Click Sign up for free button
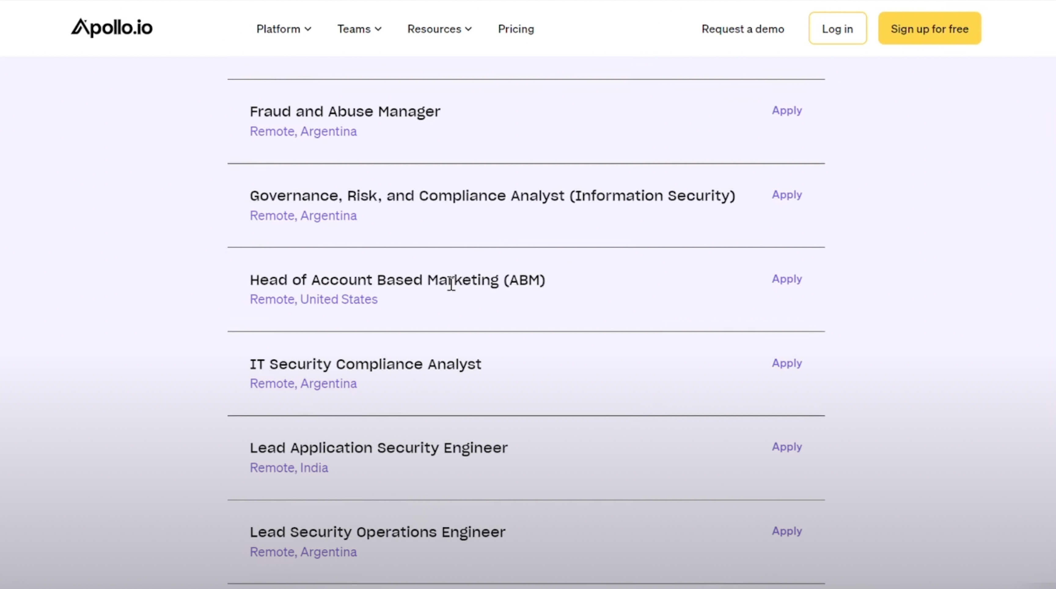Viewport: 1056px width, 589px height. (x=929, y=29)
